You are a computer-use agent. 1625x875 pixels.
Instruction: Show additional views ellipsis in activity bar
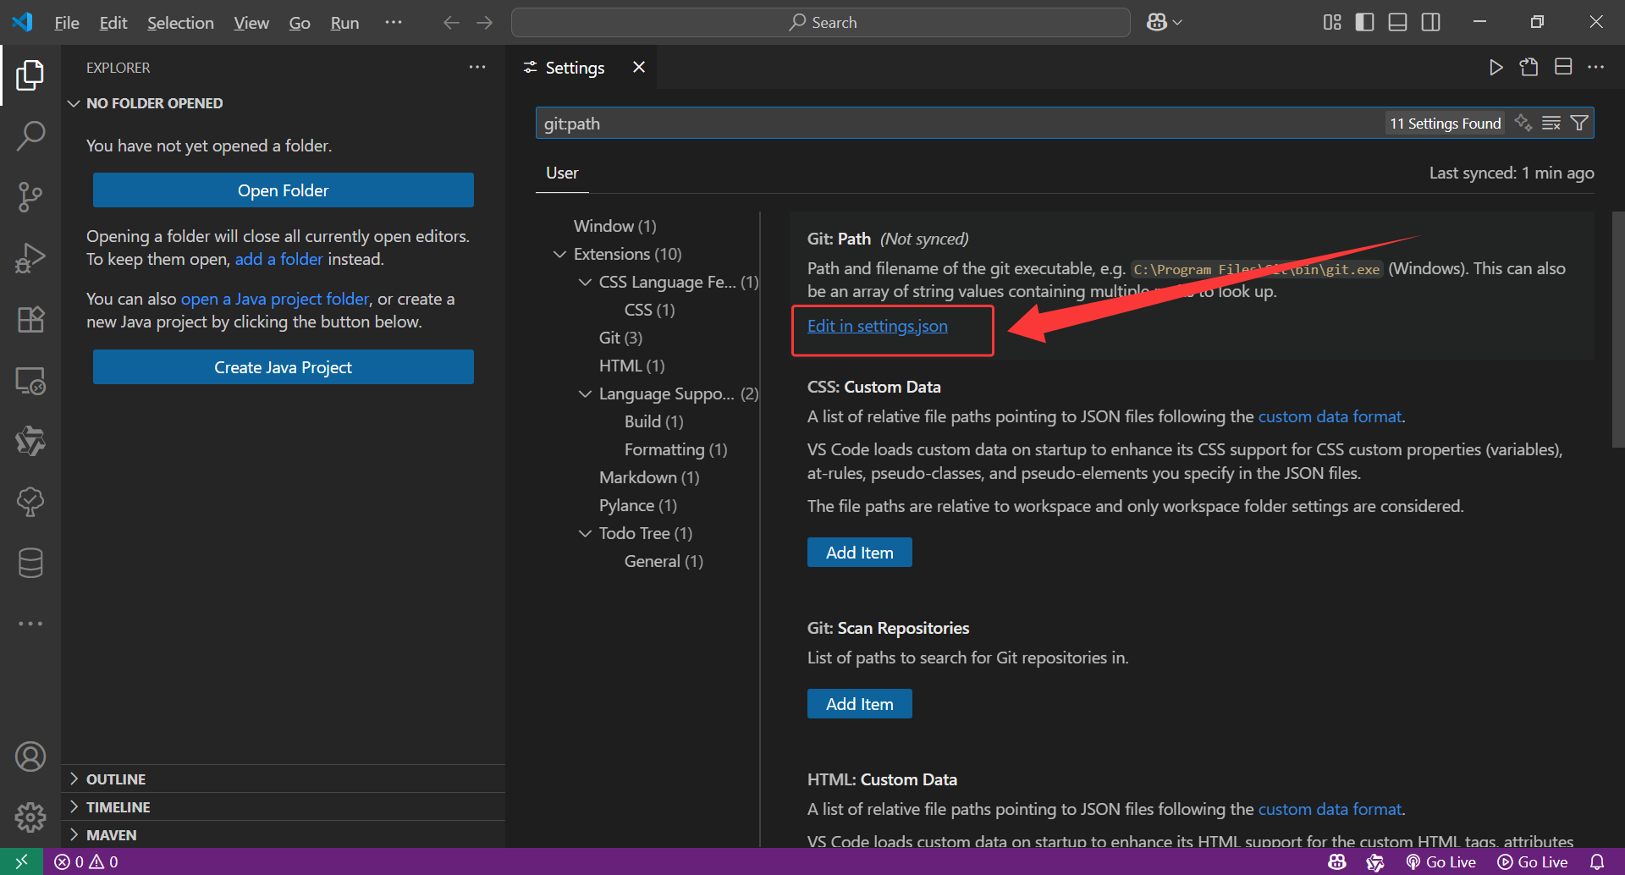tap(30, 624)
